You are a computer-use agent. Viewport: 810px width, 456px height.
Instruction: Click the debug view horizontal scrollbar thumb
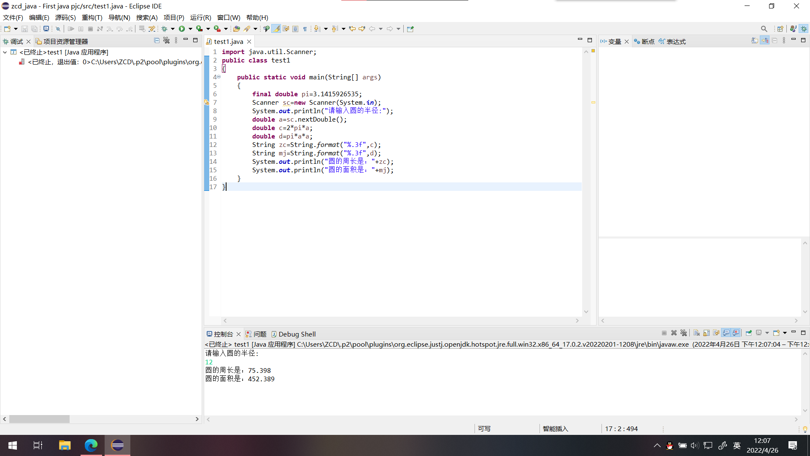(x=39, y=419)
